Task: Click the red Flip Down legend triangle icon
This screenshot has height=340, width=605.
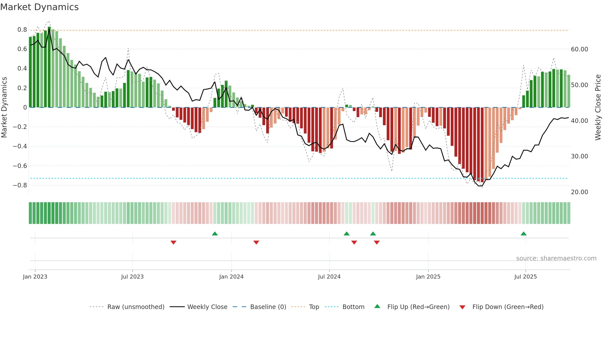Action: [462, 307]
